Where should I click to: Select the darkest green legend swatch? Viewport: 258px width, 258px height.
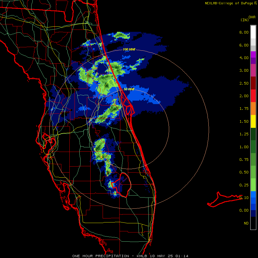click(x=253, y=134)
